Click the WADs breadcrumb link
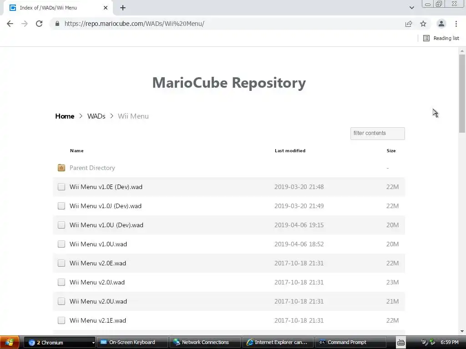 [96, 116]
